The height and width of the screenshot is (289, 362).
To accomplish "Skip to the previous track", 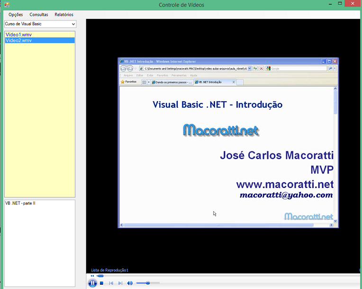I will click(x=111, y=283).
